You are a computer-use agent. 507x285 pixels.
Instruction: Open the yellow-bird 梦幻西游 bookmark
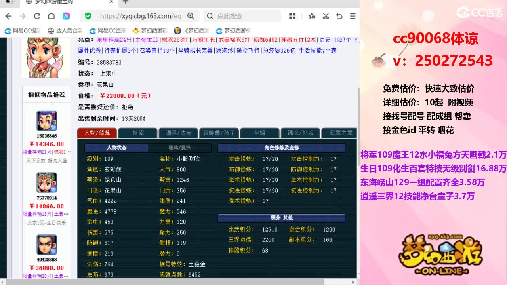coord(150,30)
